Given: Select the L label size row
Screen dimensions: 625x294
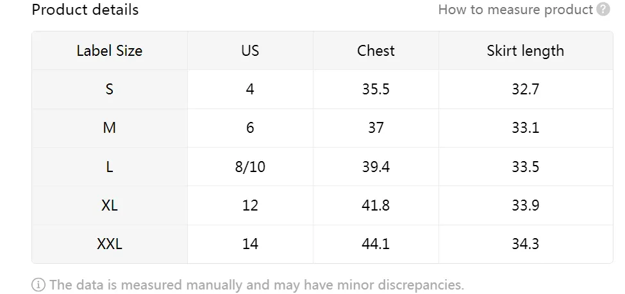Looking at the screenshot, I should [110, 167].
